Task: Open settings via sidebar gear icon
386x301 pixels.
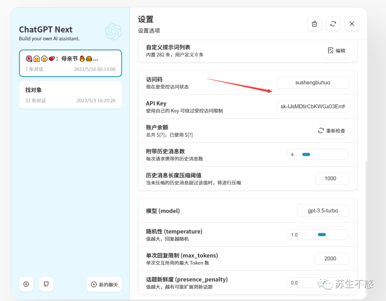Action: tap(26, 284)
